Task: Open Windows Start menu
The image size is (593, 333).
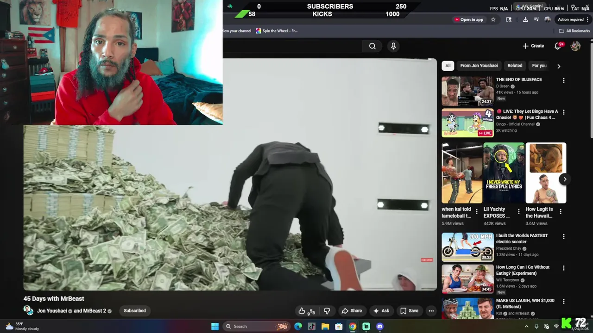Action: pos(215,327)
